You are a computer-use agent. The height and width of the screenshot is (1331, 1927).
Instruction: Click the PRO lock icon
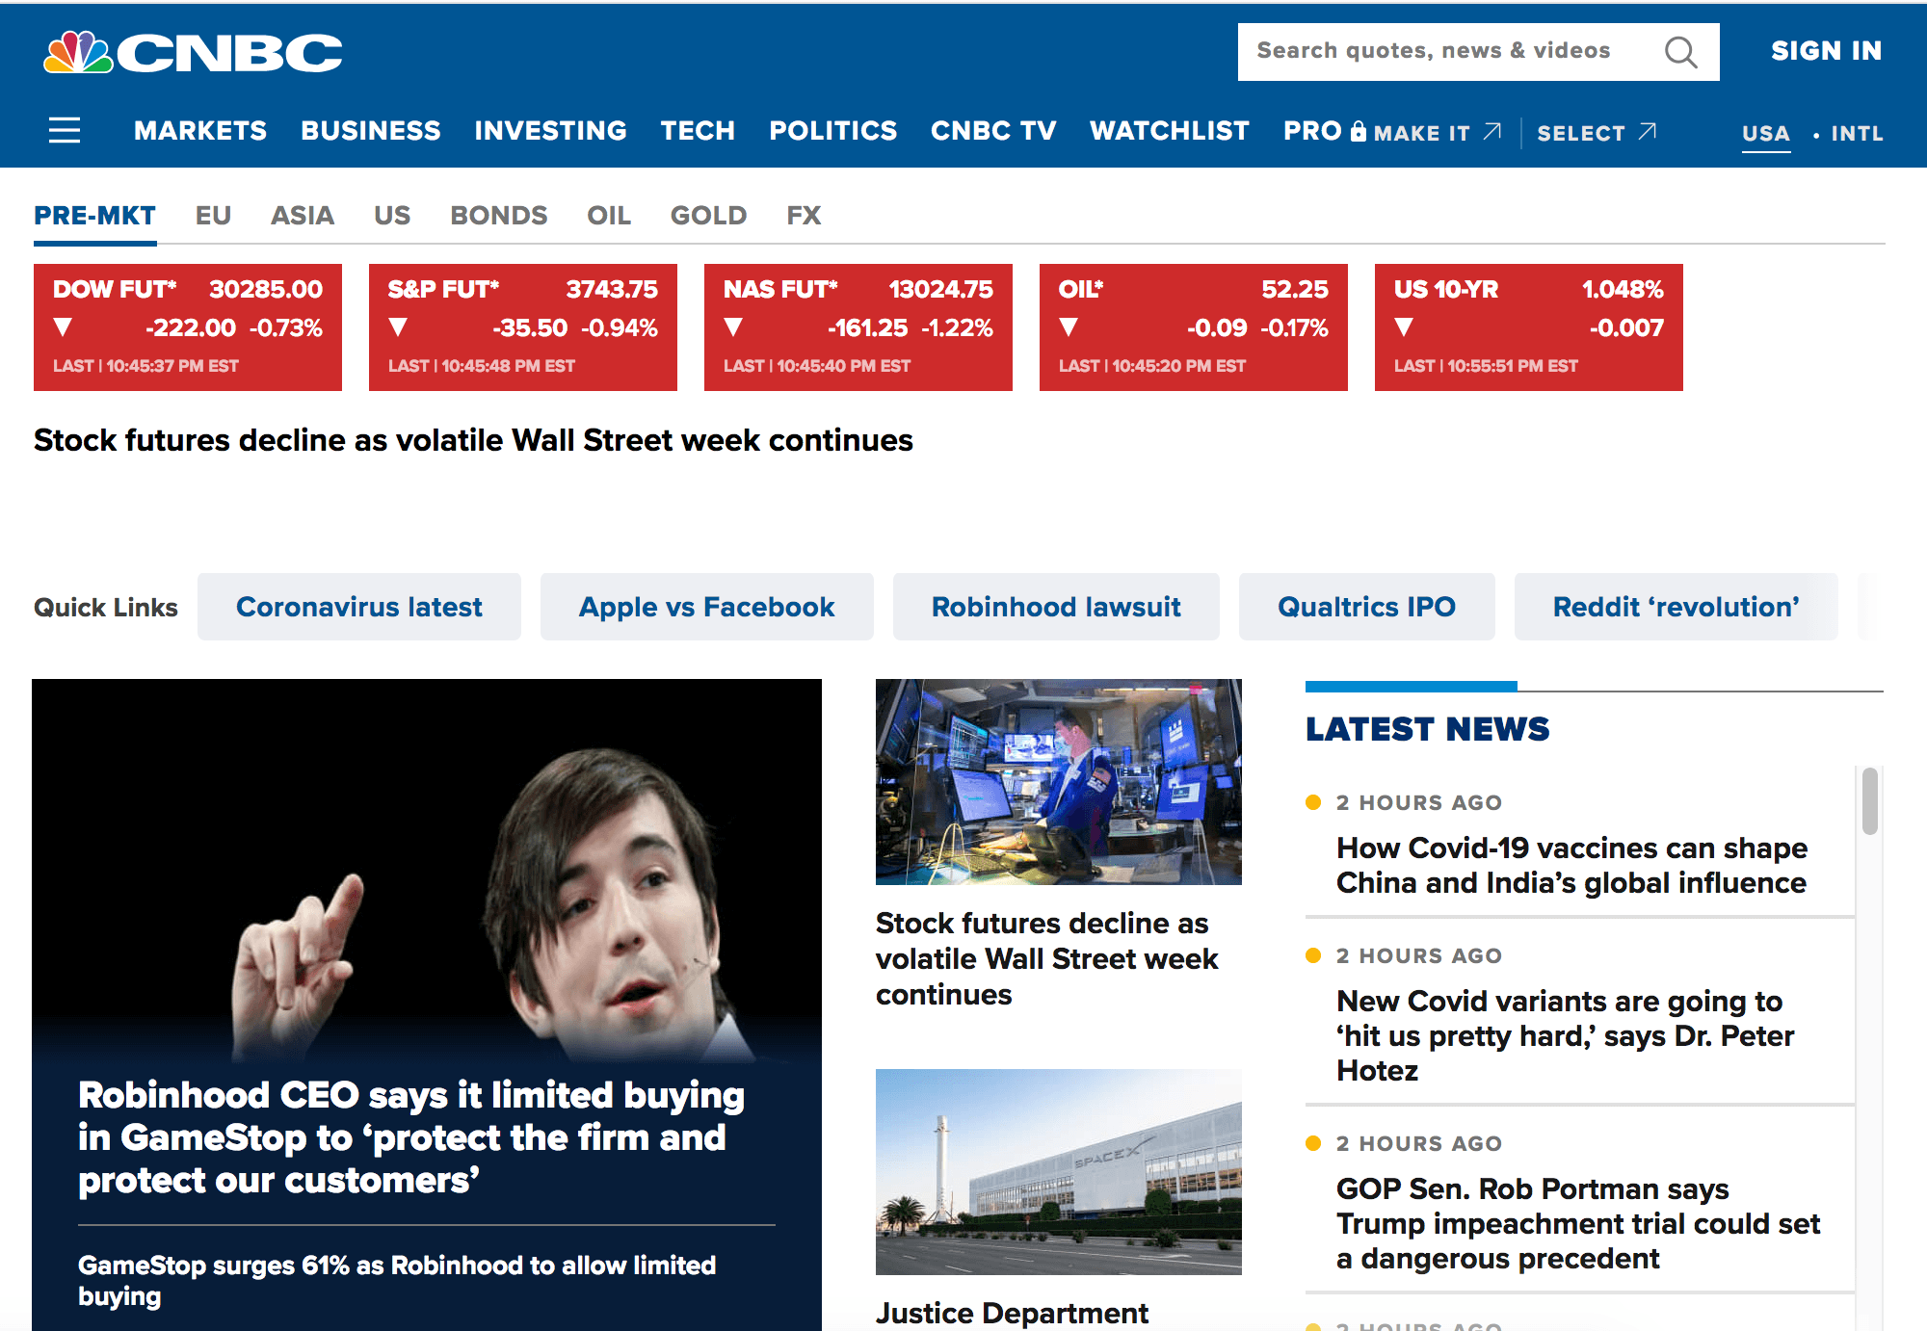tap(1359, 131)
